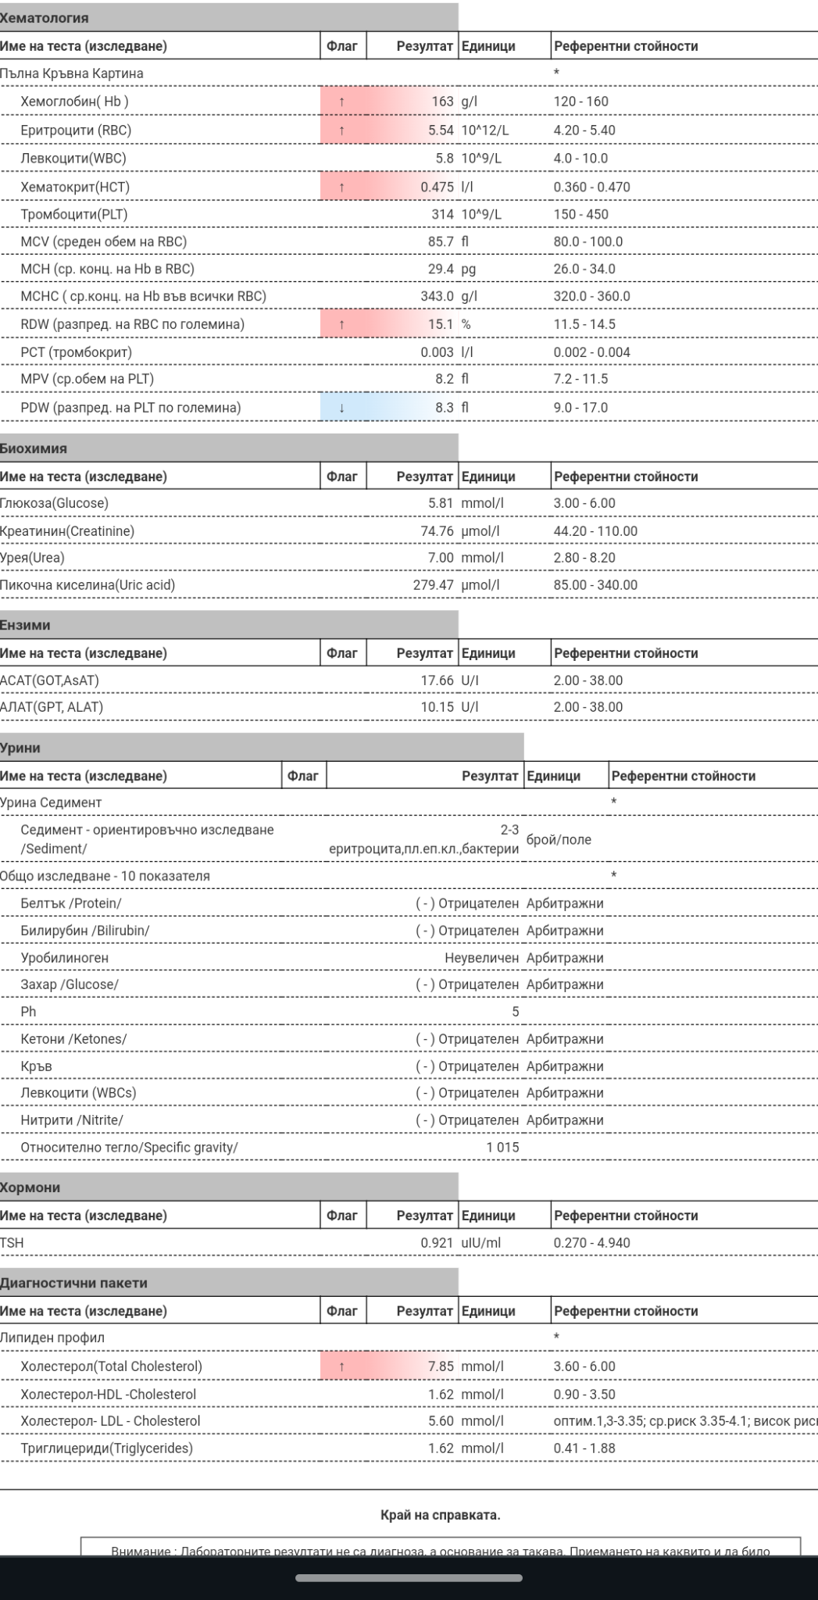Click the Тромбоцити(PLT) test name
The height and width of the screenshot is (1600, 818).
[74, 215]
